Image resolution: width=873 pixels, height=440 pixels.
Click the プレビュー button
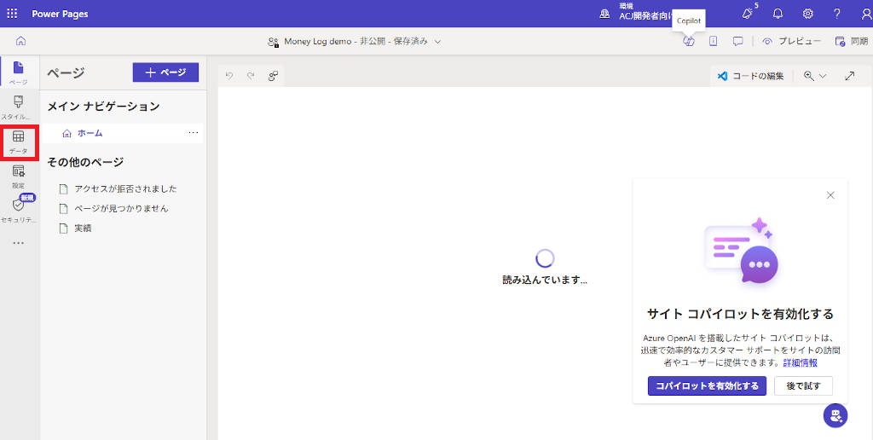791,41
